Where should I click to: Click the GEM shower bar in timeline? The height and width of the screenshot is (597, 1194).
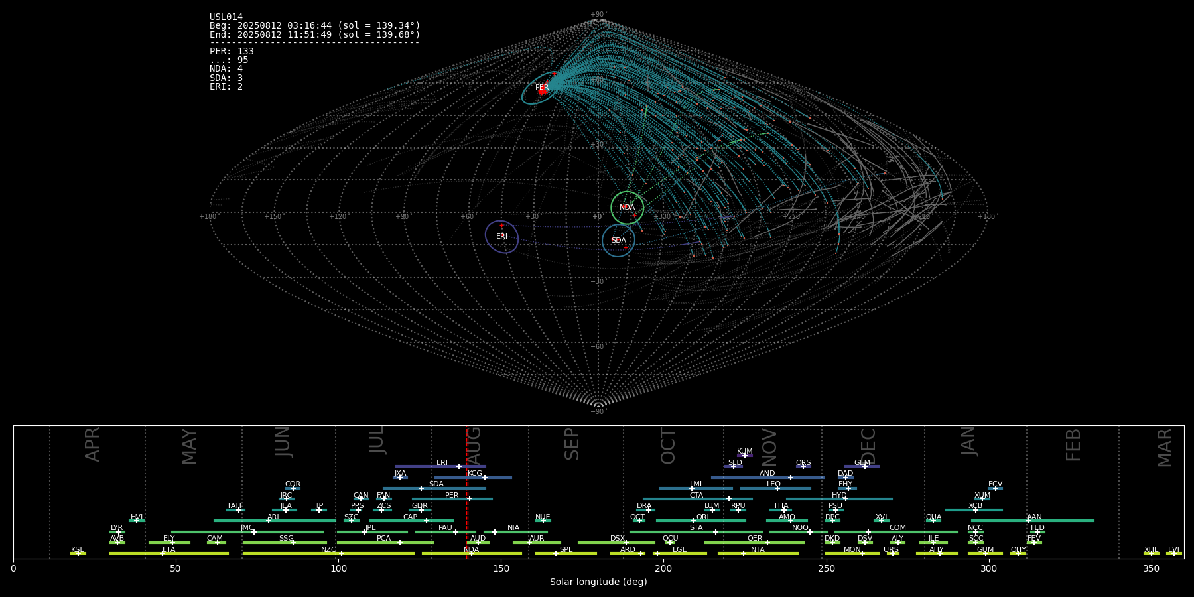(862, 466)
